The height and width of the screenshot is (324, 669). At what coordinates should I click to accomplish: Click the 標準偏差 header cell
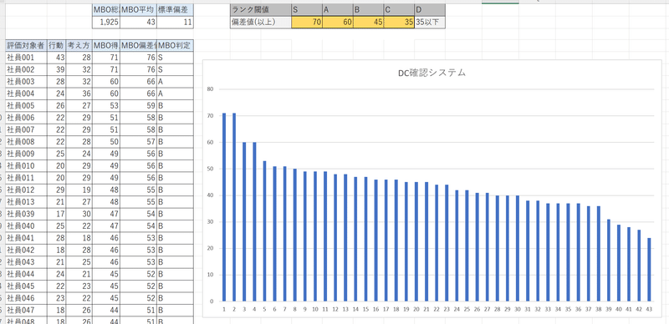[x=175, y=9]
